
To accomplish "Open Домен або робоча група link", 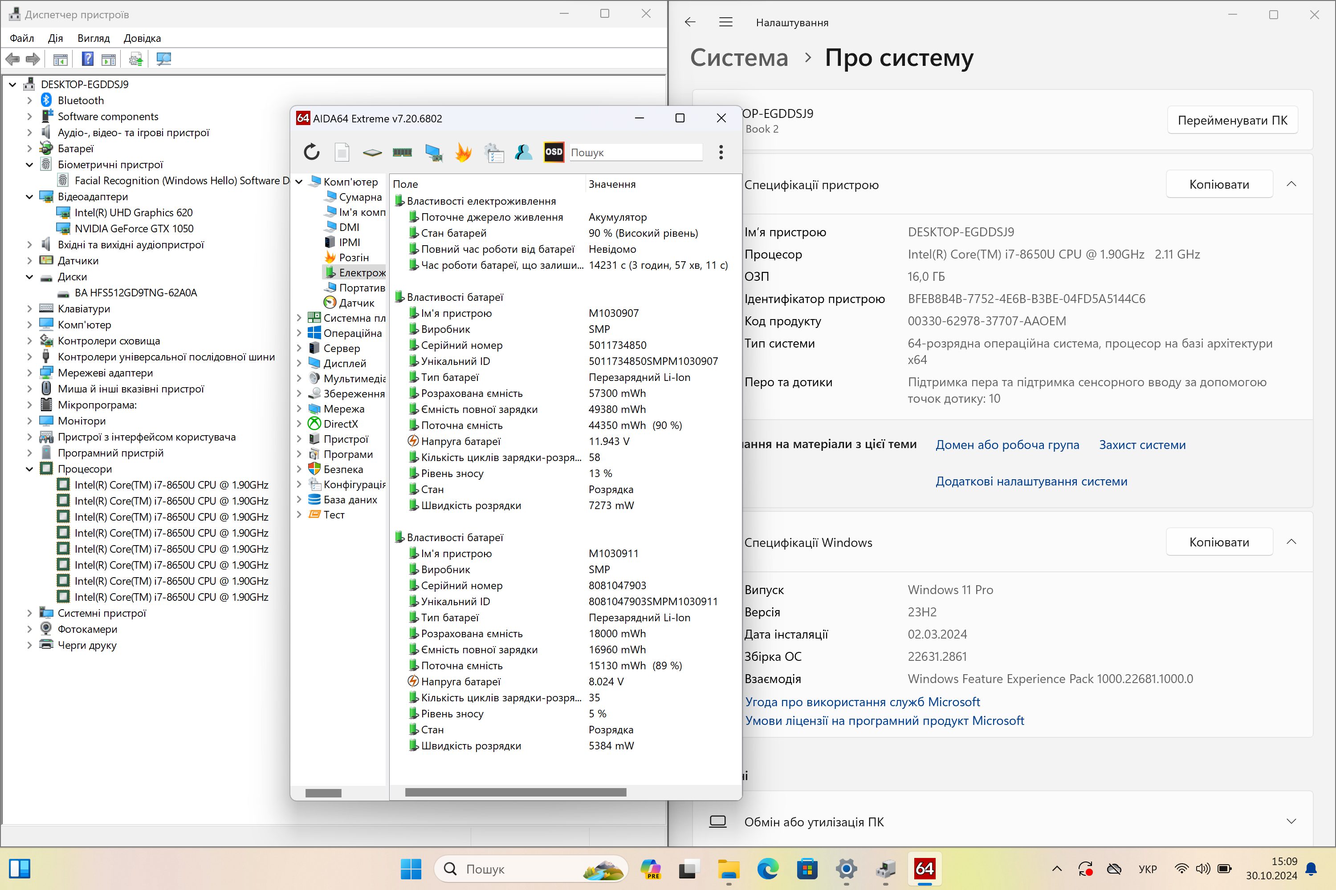I will (1007, 445).
